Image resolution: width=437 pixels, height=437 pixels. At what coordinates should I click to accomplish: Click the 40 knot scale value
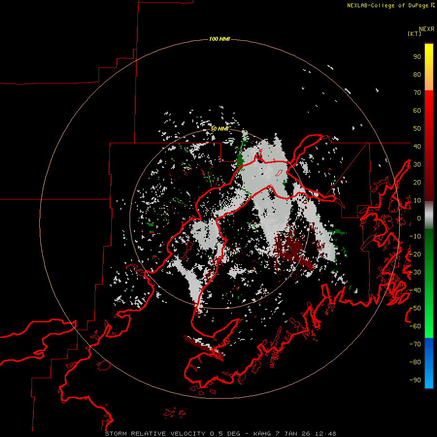pos(417,146)
